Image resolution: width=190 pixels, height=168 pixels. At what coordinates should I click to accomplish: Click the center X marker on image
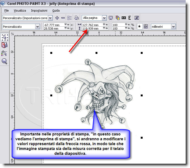click(x=96, y=95)
